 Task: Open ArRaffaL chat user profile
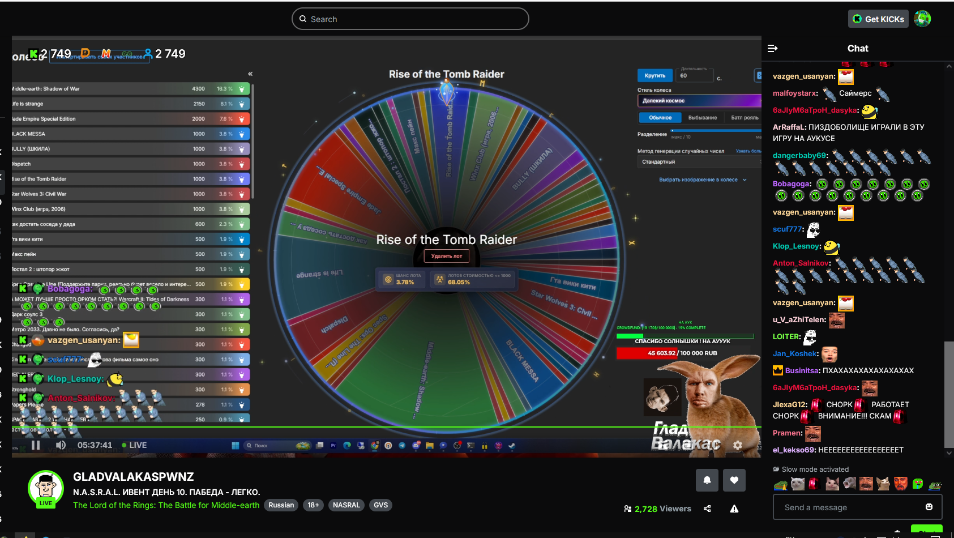coord(789,127)
